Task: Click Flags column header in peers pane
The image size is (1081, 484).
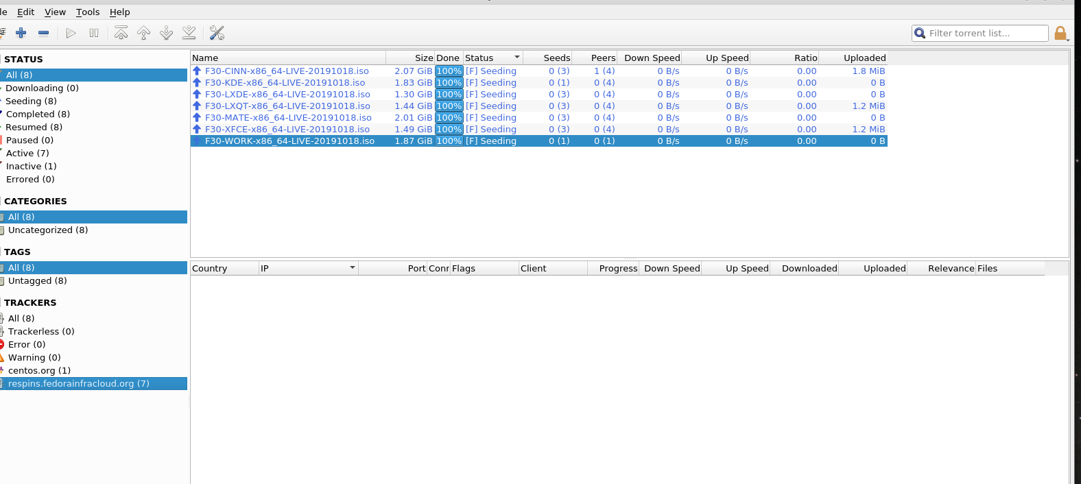Action: tap(484, 268)
